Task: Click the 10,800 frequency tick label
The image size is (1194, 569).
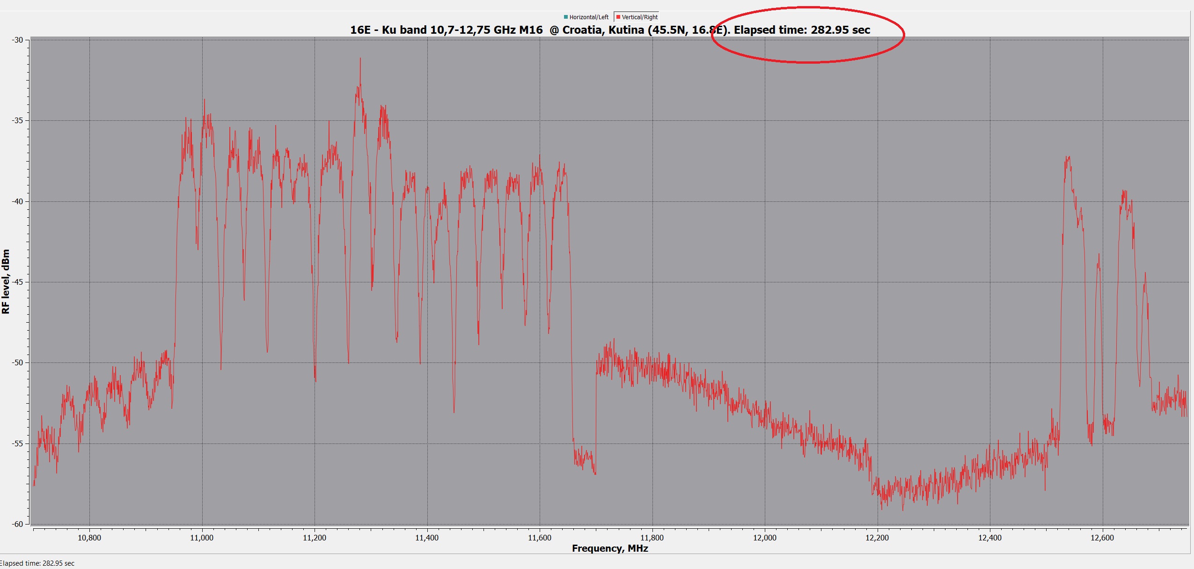Action: [89, 538]
